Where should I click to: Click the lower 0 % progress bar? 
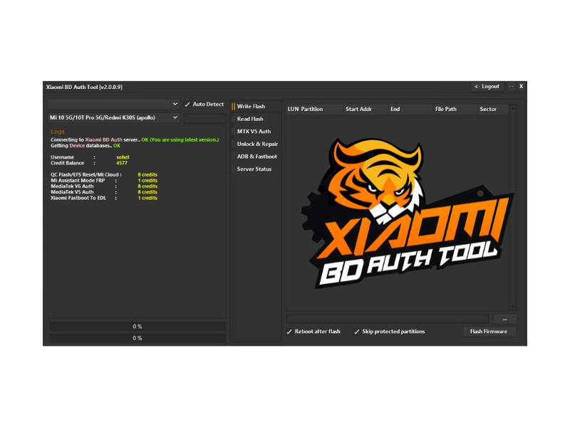[138, 339]
